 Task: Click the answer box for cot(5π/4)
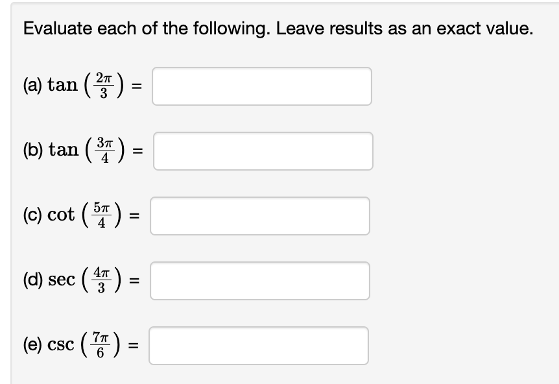click(x=260, y=216)
